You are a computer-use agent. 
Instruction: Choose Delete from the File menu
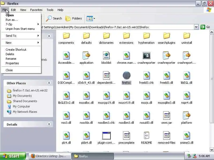[x=21, y=54]
